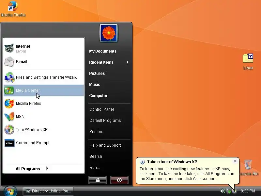Click the green Media Center icon
261x196 pixels.
9,90
